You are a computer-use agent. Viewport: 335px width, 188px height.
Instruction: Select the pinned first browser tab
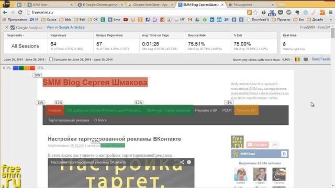(x=19, y=5)
